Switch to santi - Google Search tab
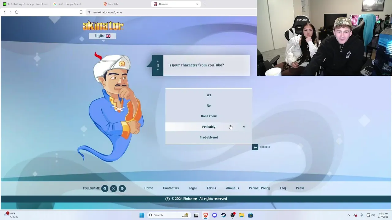 coord(76,4)
